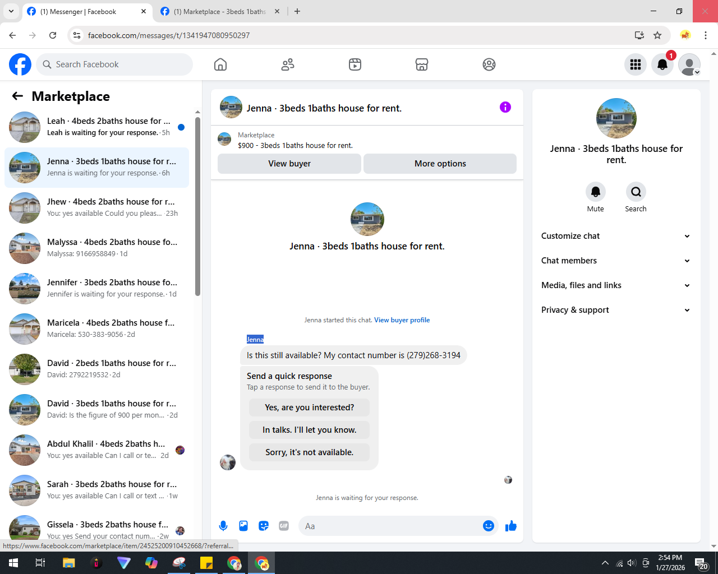Reload the page in browser
Viewport: 718px width, 574px height.
click(53, 35)
